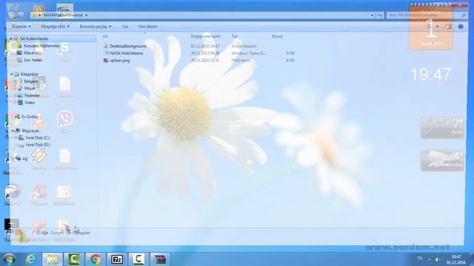The width and height of the screenshot is (474, 266).
Task: Open Google Chrome from taskbar
Action: (96, 259)
